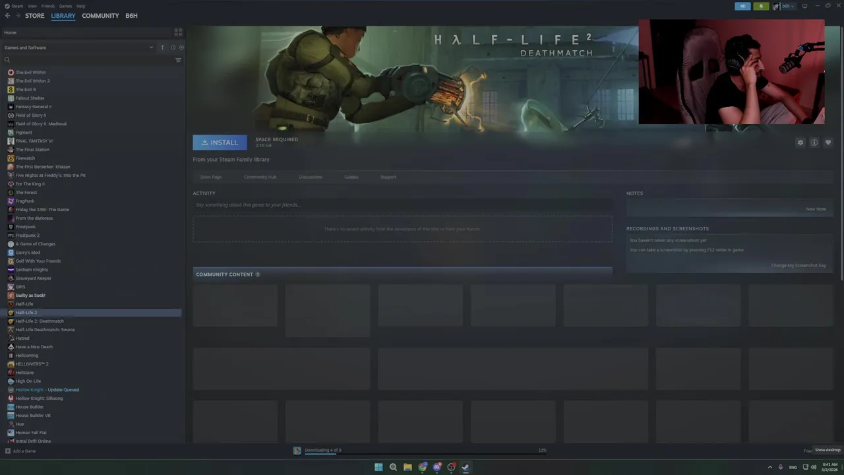Screen dimensions: 844x475
Task: Click the Add a Game plus icon
Action: click(x=7, y=451)
